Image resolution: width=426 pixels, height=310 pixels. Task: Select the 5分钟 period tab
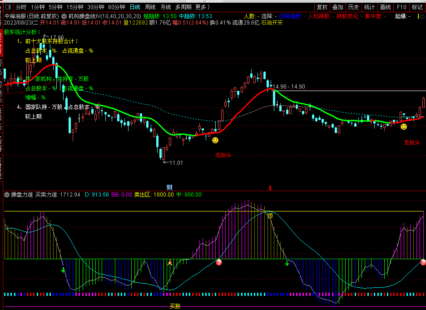coord(56,7)
